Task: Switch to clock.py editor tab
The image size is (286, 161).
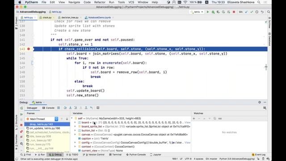Action: click(x=47, y=17)
